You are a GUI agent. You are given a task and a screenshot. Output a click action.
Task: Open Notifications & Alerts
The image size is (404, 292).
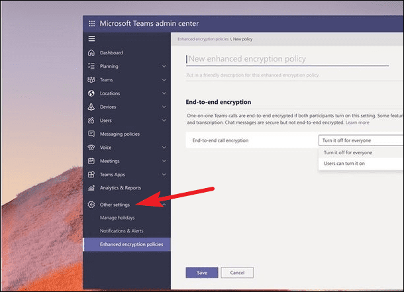(x=122, y=231)
